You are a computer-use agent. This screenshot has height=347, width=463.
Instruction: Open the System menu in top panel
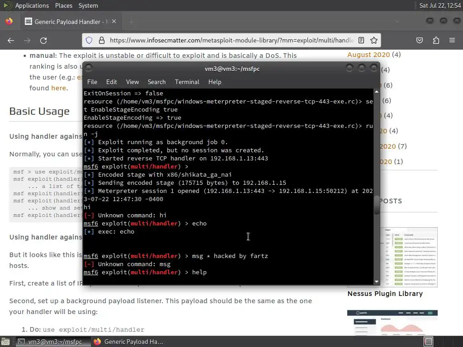(88, 5)
